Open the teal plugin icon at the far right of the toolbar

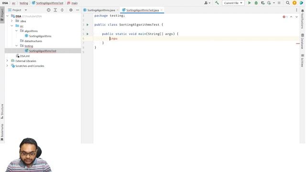[301, 3]
